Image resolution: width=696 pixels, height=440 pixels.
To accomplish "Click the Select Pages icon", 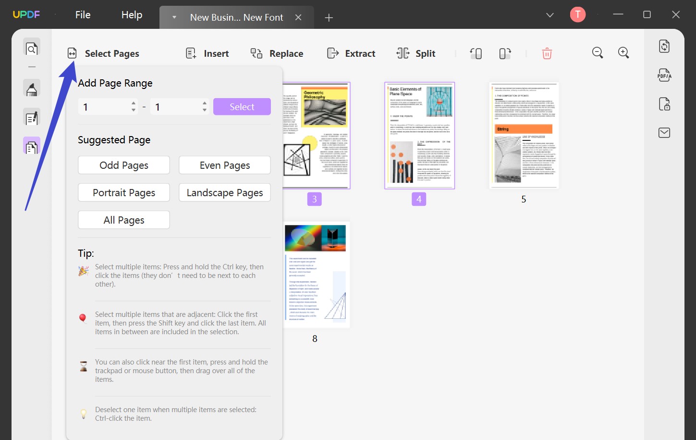I will (x=72, y=53).
